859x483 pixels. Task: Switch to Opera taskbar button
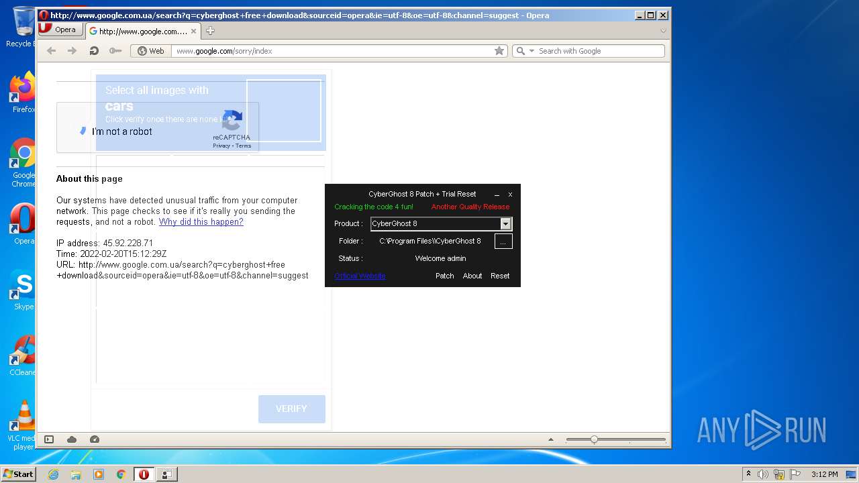[144, 474]
